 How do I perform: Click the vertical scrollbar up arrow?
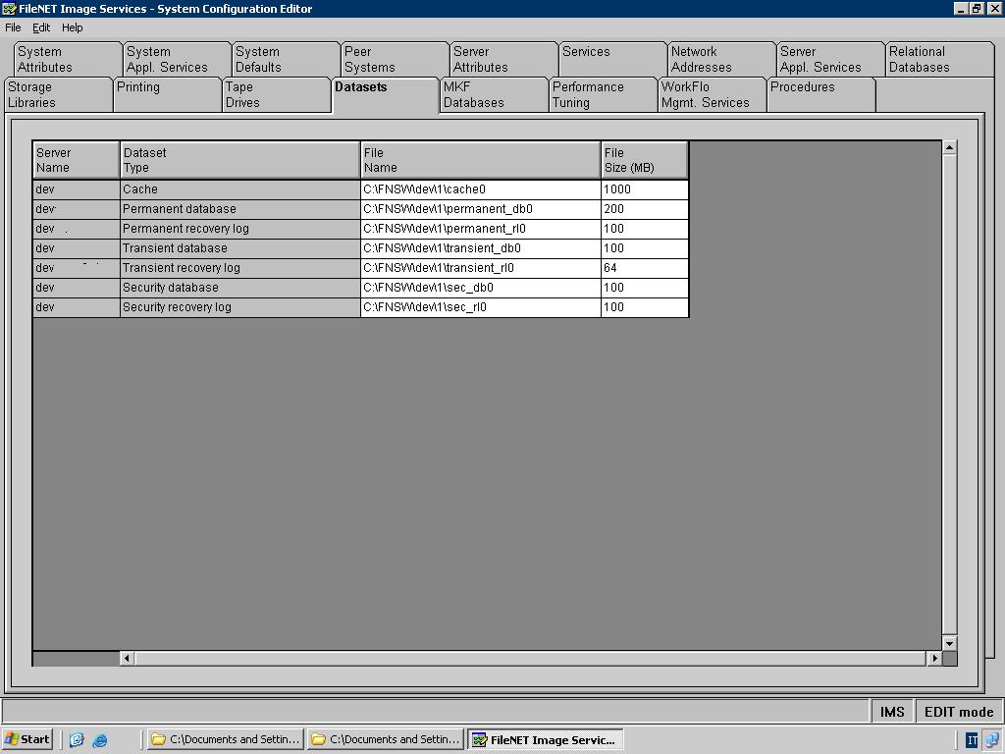(949, 147)
